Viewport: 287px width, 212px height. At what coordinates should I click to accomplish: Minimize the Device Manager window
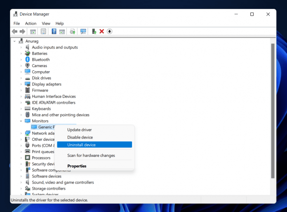point(236,14)
